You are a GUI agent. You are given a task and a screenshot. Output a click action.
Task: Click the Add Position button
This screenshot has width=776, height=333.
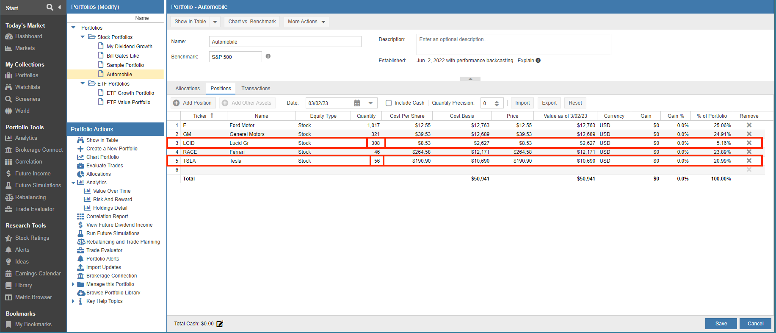pos(193,103)
